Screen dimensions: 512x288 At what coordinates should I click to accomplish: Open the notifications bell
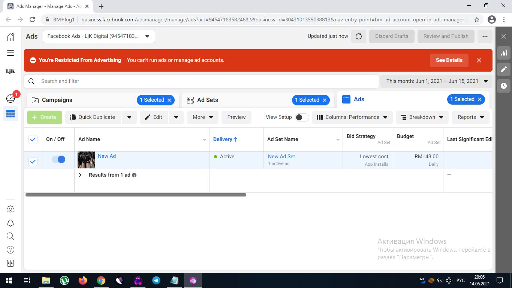[10, 223]
